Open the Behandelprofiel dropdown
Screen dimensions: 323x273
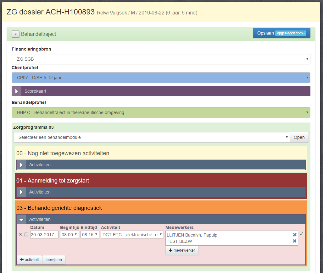point(161,112)
